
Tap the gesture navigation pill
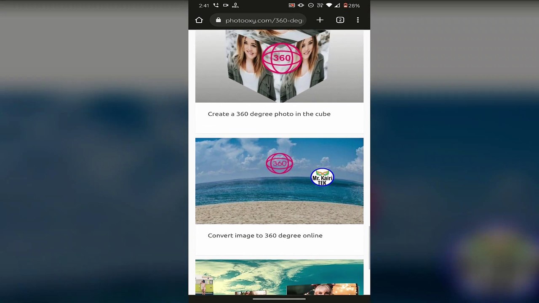tap(279, 299)
